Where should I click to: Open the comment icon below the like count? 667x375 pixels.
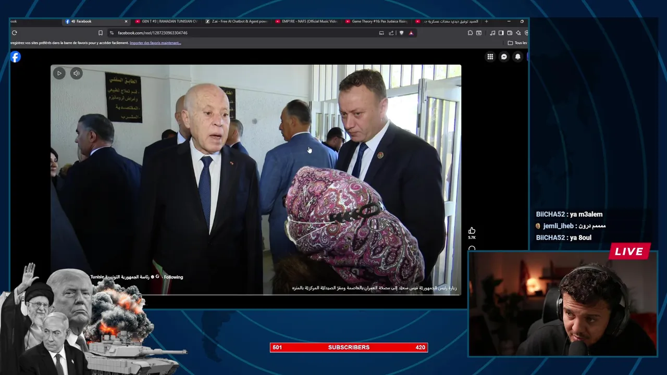coord(472,249)
